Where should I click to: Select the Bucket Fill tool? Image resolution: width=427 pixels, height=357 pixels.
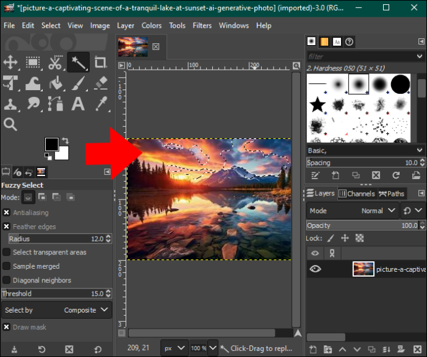56,83
